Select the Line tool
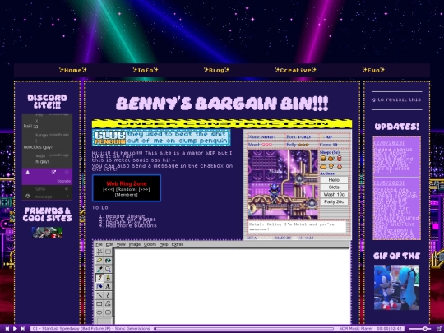444x333 pixels. coord(99,295)
